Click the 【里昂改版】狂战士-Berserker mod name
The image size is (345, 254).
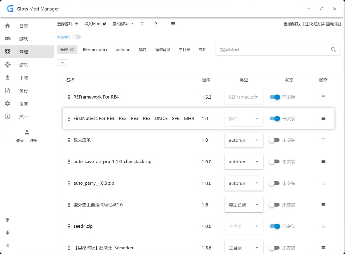[103, 248]
